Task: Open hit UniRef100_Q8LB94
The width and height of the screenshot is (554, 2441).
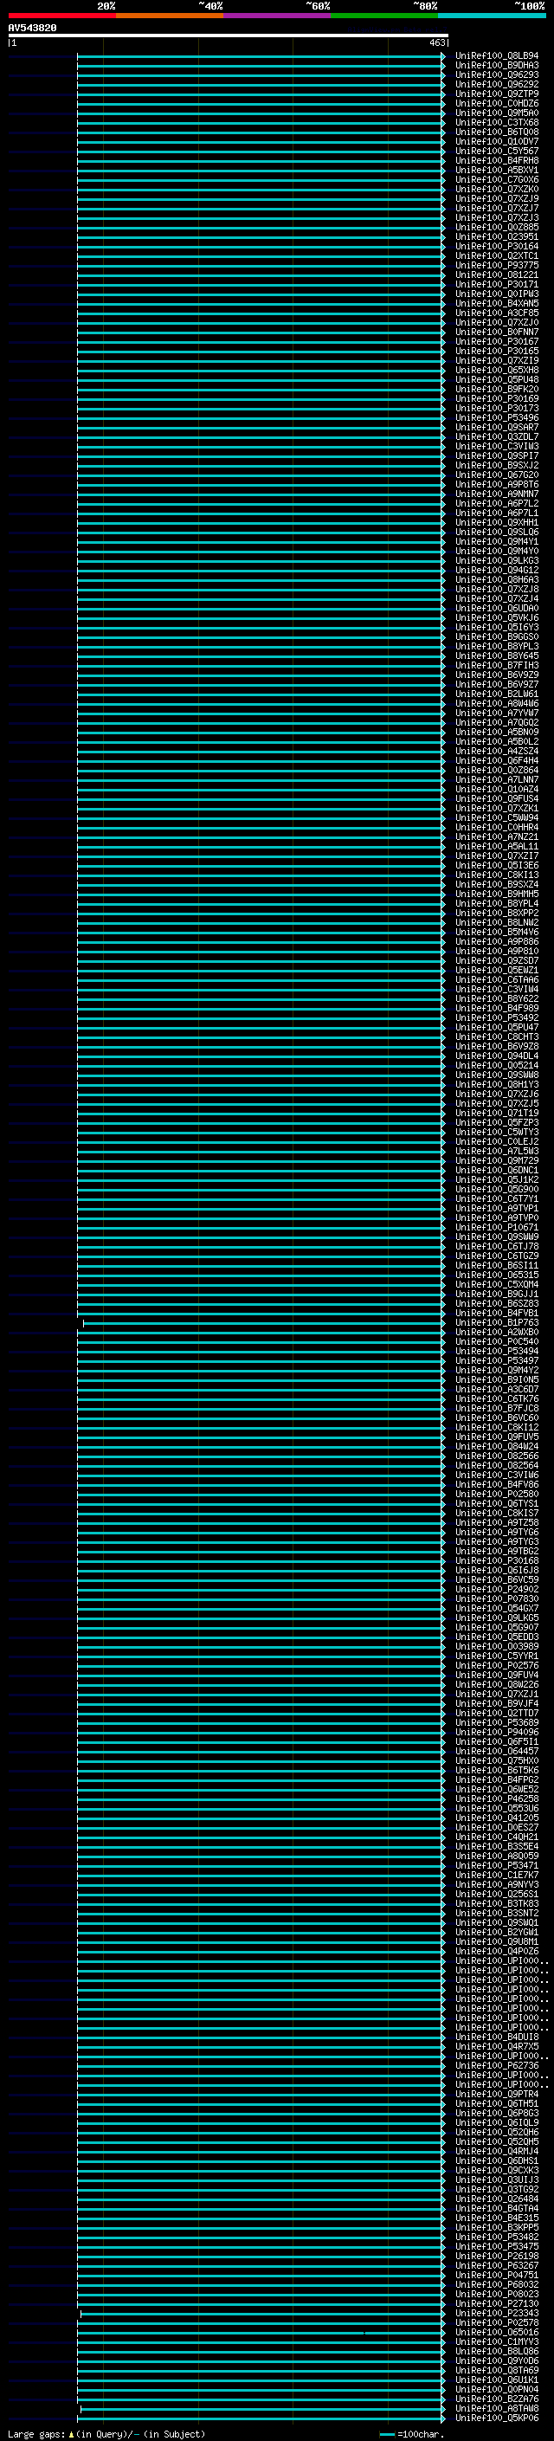Action: (x=496, y=56)
